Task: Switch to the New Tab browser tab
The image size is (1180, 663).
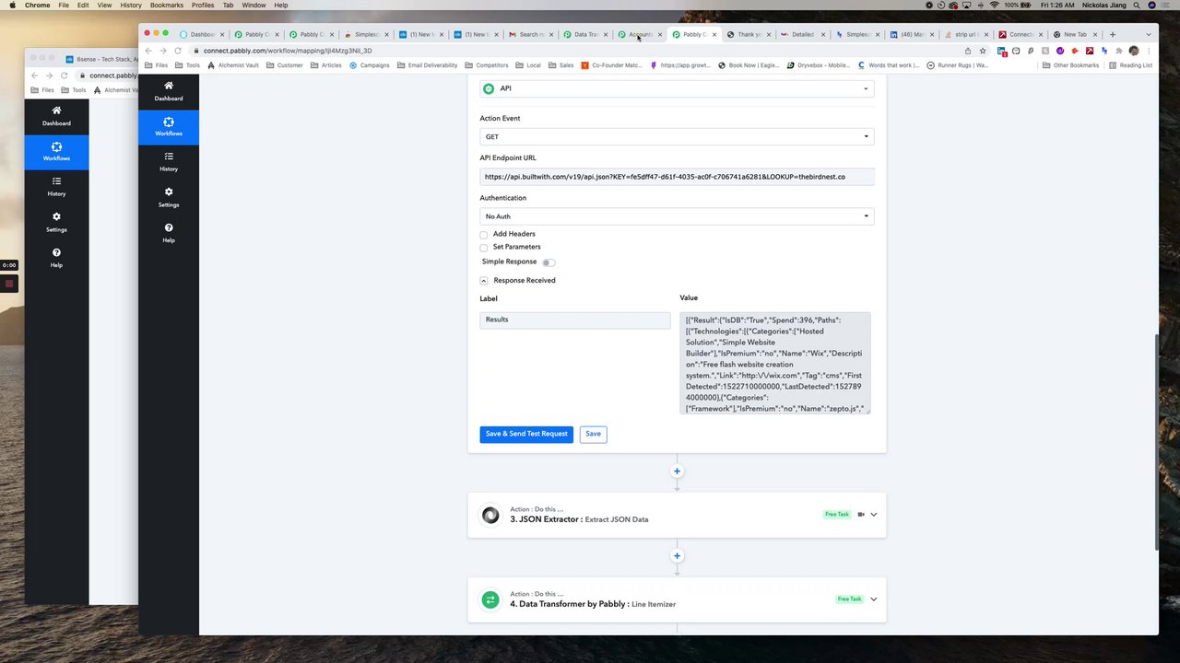Action: tap(1075, 34)
